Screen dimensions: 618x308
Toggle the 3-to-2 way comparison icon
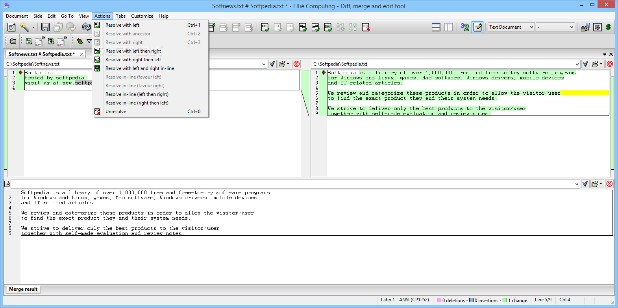tap(465, 27)
